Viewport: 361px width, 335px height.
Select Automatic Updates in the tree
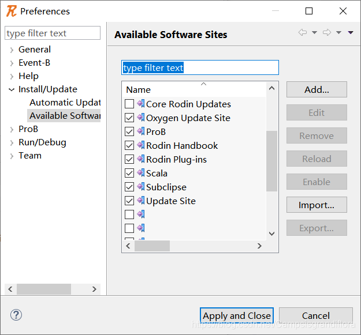[x=65, y=103]
